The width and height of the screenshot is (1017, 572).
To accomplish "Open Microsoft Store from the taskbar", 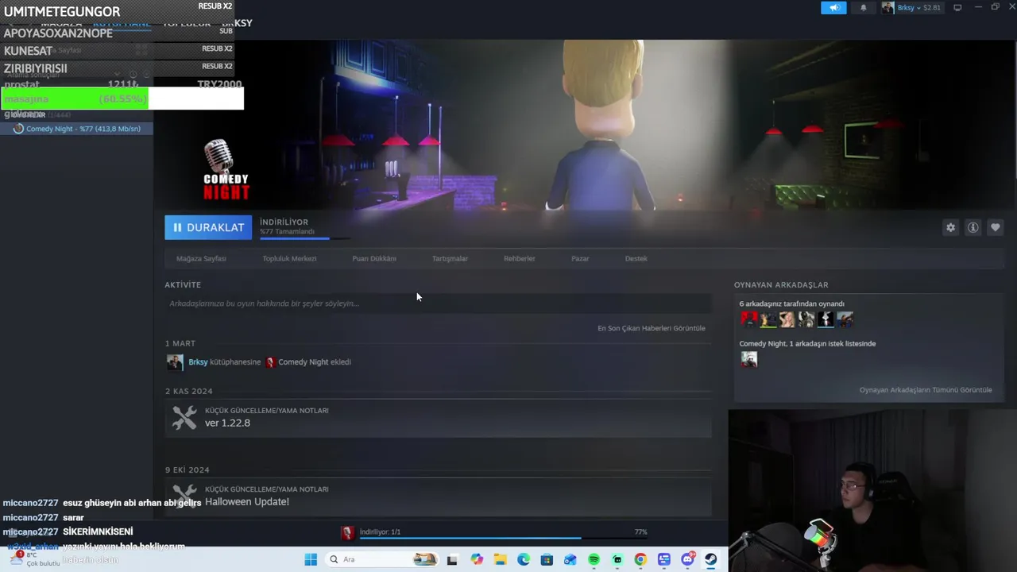I will click(x=547, y=559).
